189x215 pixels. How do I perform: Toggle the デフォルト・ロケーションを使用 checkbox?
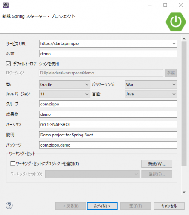click(x=8, y=64)
